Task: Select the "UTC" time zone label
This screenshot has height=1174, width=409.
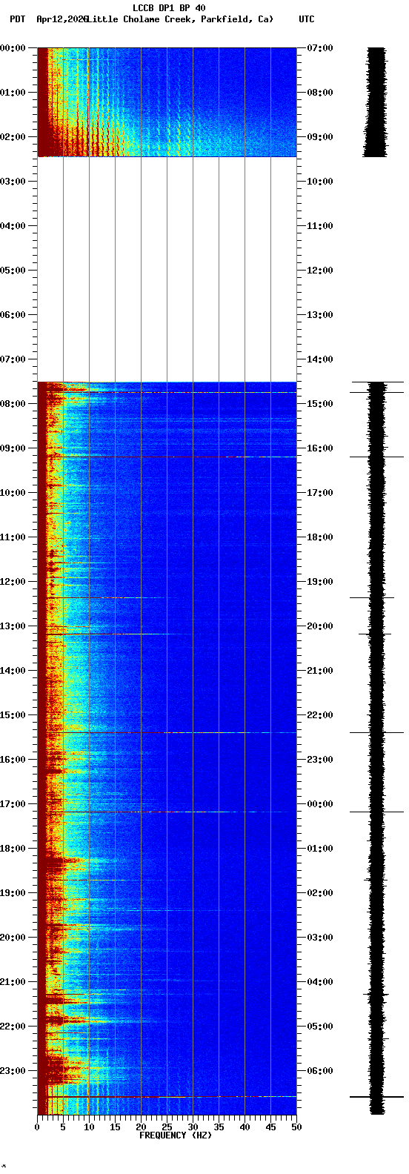Action: [307, 19]
